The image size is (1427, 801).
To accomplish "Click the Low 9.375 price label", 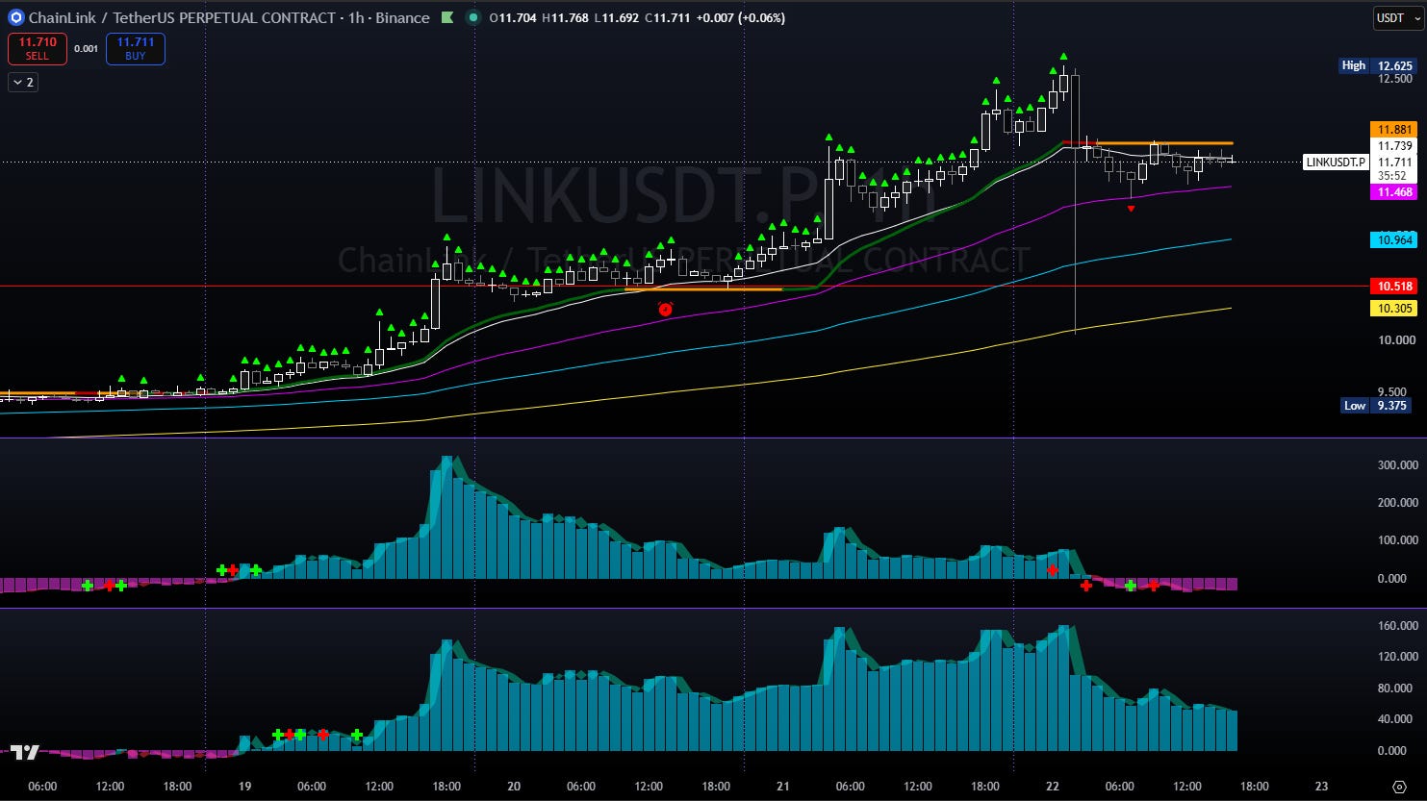I will pyautogui.click(x=1376, y=405).
